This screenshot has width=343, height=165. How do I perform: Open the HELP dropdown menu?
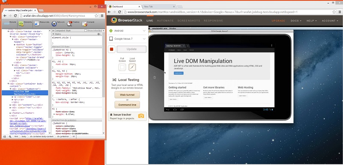click(312, 21)
